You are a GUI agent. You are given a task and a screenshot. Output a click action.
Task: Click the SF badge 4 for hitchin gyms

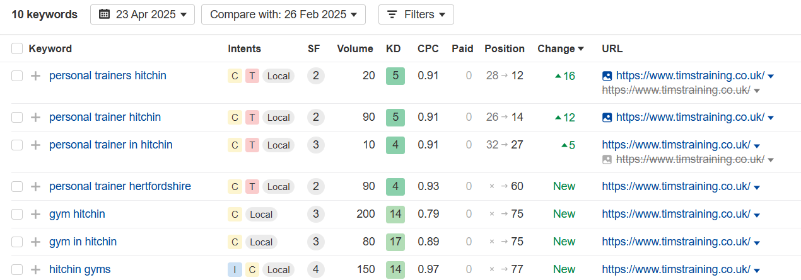tap(316, 270)
